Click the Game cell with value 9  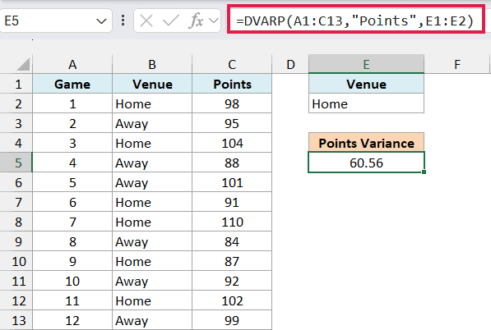pyautogui.click(x=72, y=261)
